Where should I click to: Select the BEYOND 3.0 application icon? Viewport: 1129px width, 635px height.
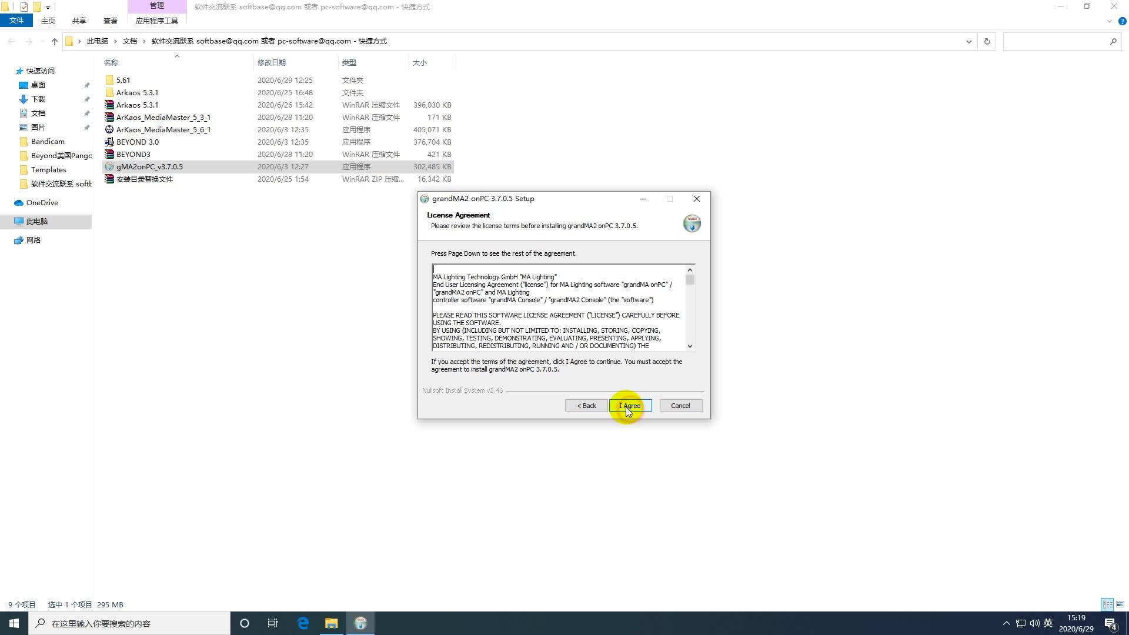[109, 142]
